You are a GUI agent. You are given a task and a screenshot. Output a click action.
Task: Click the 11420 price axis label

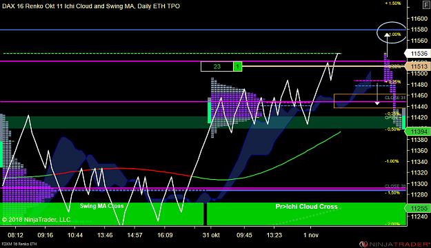pyautogui.click(x=419, y=118)
